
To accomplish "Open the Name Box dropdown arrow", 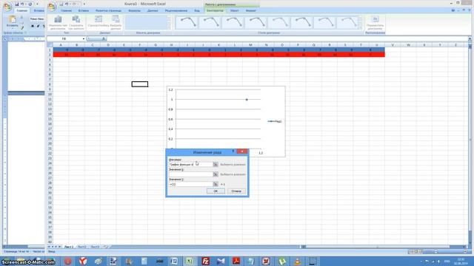I will pyautogui.click(x=84, y=39).
